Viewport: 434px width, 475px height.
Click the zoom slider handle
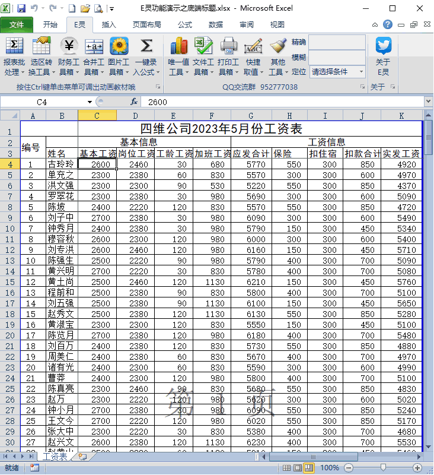tap(383, 468)
